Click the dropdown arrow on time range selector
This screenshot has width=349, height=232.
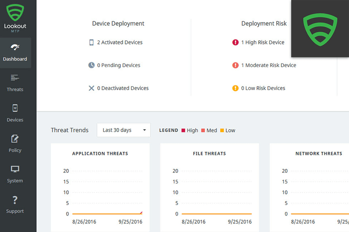(x=144, y=130)
